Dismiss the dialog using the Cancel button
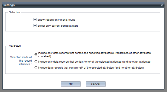Viewport: 167px width, 92px height. pyautogui.click(x=96, y=84)
